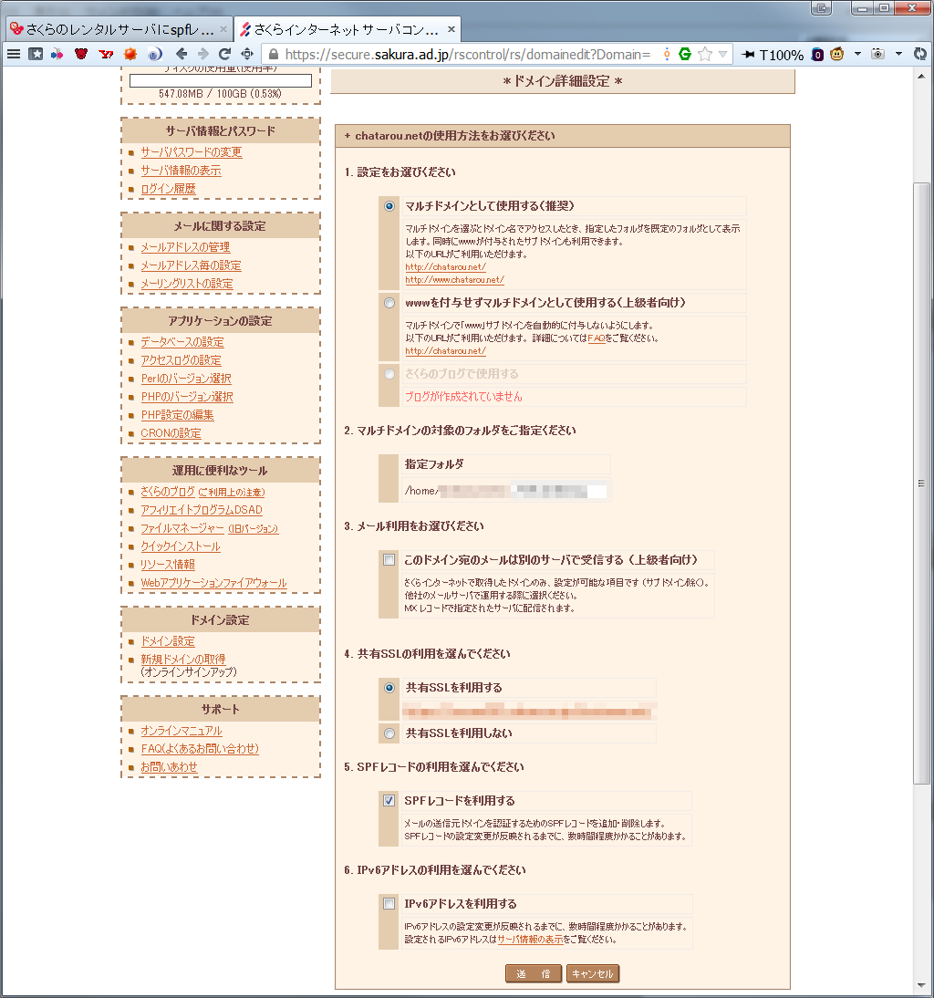934x998 pixels.
Task: Click the orange splat bookmark icon
Action: (x=130, y=54)
